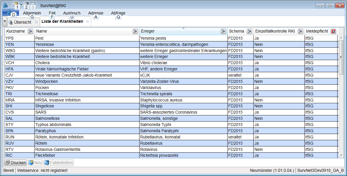Open the Ausbruch ribbon tab
The height and width of the screenshot is (176, 347).
pos(72,13)
